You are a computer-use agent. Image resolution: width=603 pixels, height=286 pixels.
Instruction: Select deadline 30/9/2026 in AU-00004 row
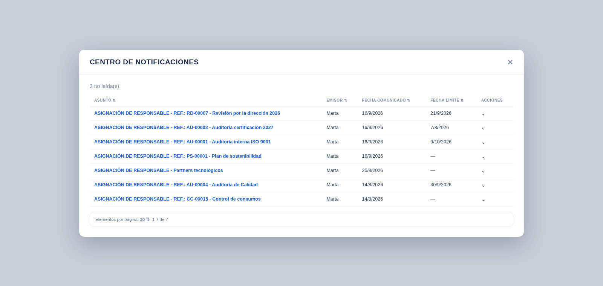tap(441, 185)
